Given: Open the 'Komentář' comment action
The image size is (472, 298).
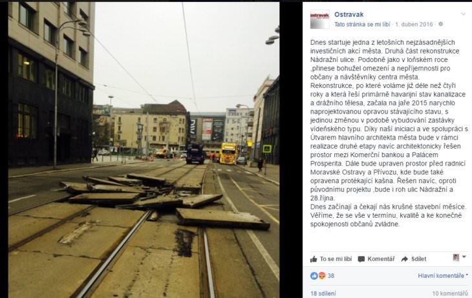Looking at the screenshot, I should click(376, 259).
